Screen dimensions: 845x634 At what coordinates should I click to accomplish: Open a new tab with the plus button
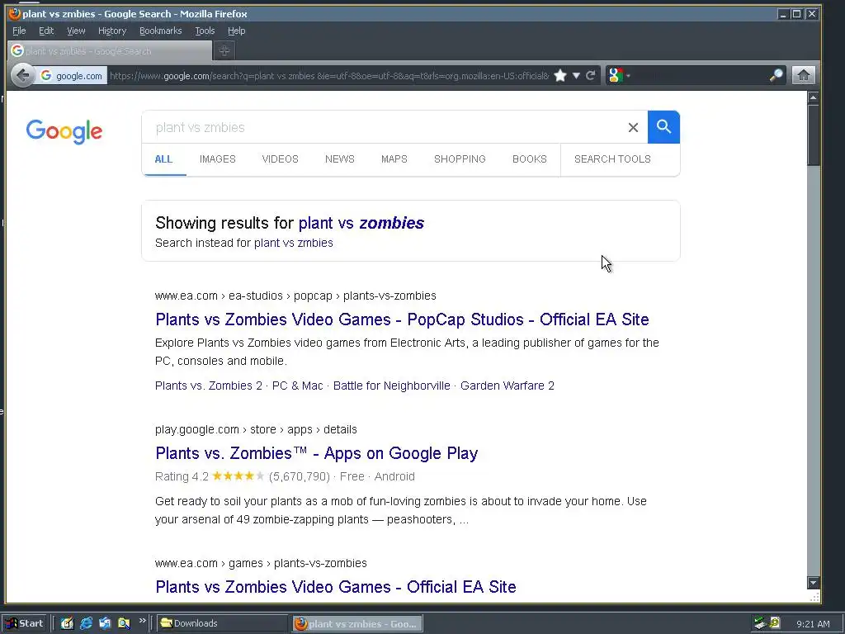pyautogui.click(x=224, y=50)
